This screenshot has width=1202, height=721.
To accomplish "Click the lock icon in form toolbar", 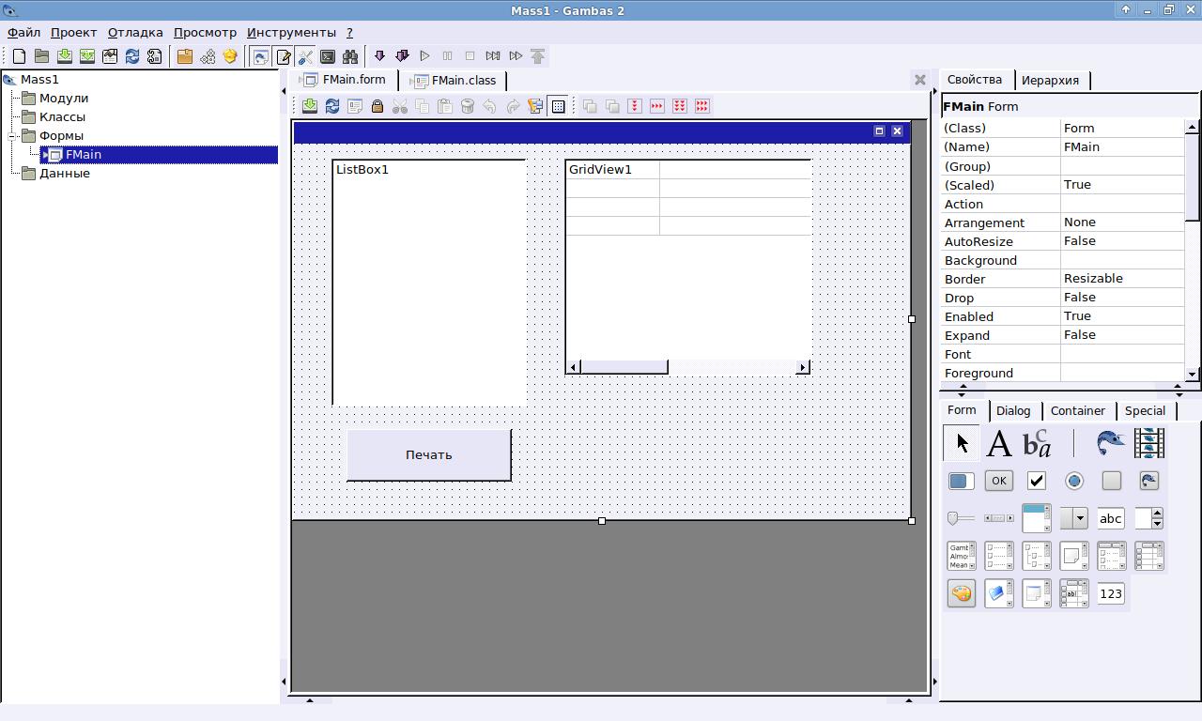I will coord(378,106).
